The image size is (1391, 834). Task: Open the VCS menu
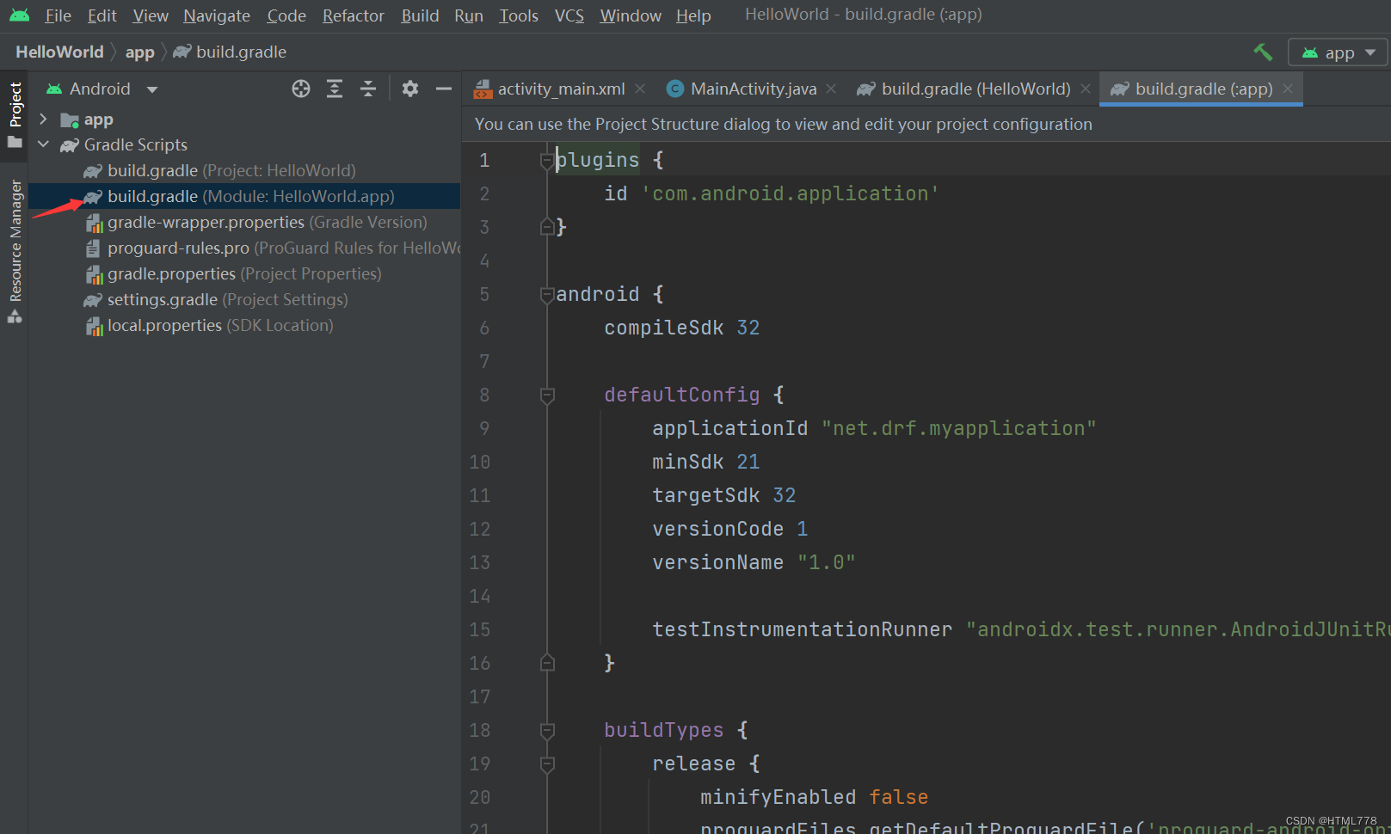[569, 15]
